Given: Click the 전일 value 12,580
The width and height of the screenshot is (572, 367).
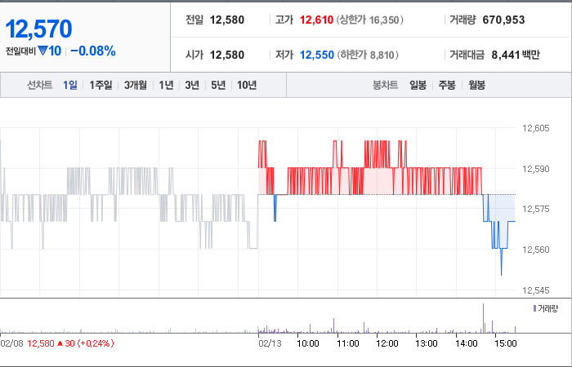Looking at the screenshot, I should tap(227, 20).
